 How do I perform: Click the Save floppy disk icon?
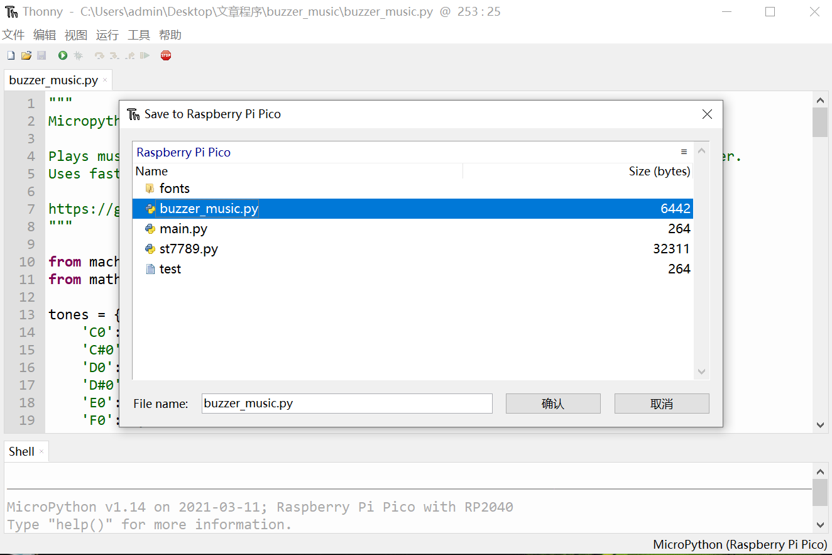41,56
